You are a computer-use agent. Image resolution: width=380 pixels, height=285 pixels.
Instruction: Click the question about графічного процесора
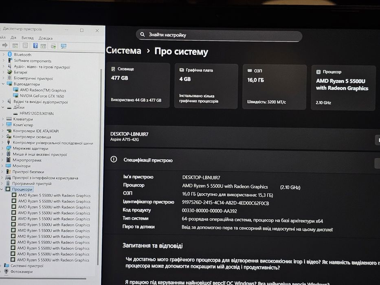[252, 263]
